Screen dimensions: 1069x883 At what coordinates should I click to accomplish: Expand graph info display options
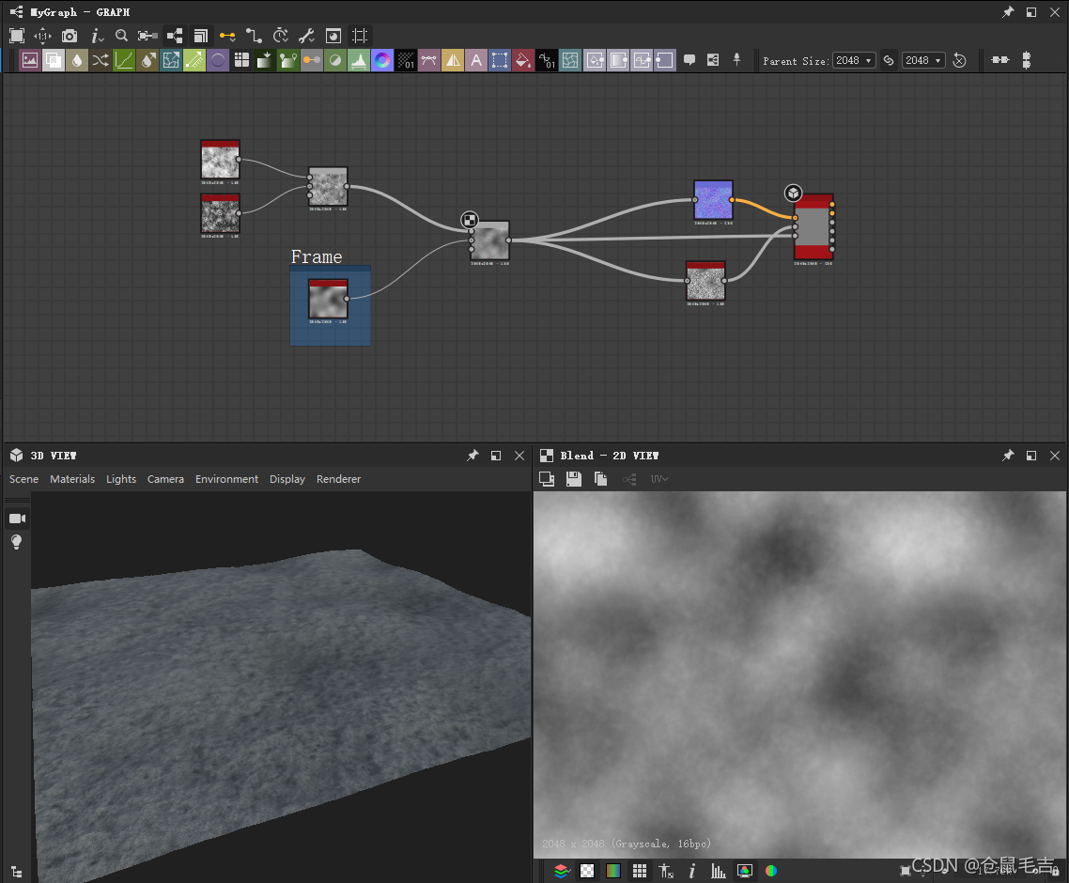pyautogui.click(x=97, y=36)
